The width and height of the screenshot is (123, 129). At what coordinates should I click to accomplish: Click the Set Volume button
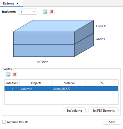pos(74,110)
